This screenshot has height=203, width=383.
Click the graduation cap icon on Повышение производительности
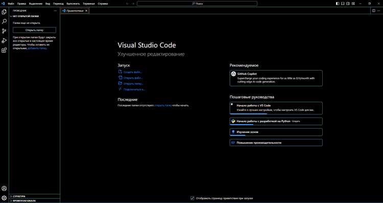pos(233,142)
